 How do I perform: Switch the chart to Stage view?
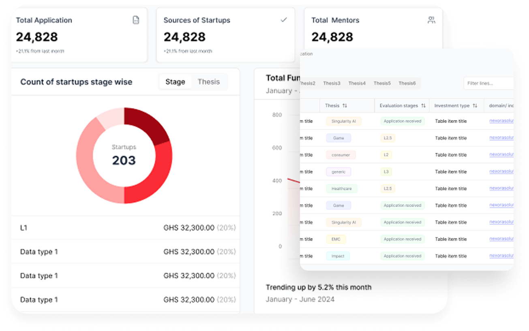(175, 81)
